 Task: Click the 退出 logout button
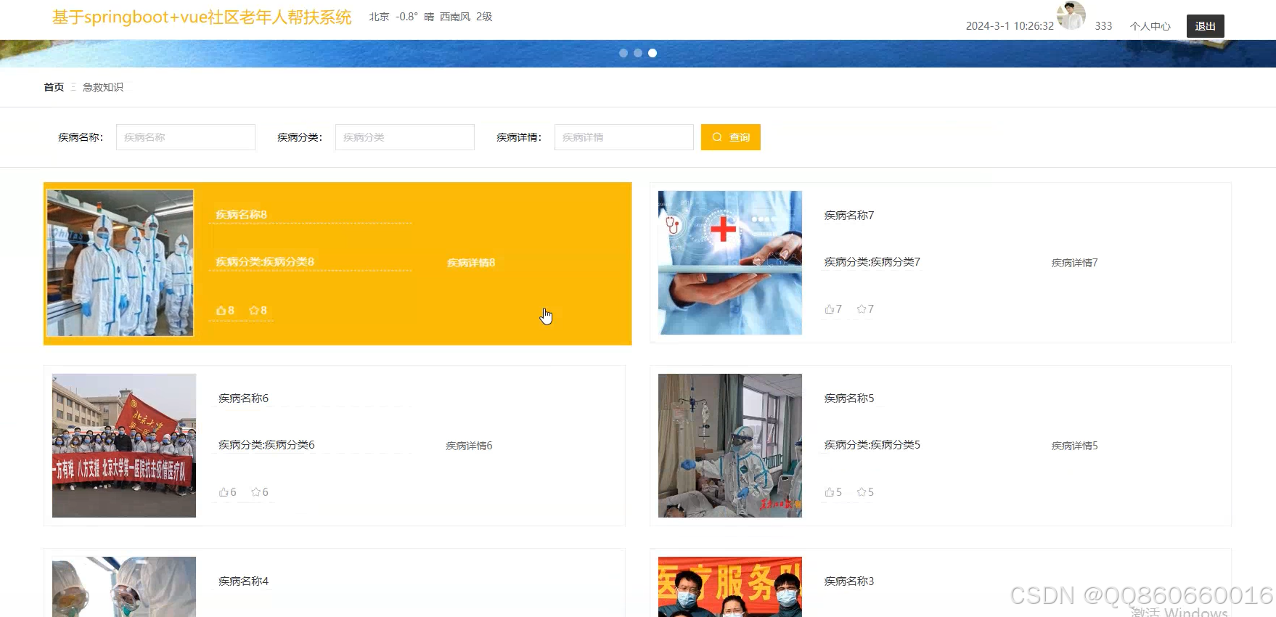1205,26
